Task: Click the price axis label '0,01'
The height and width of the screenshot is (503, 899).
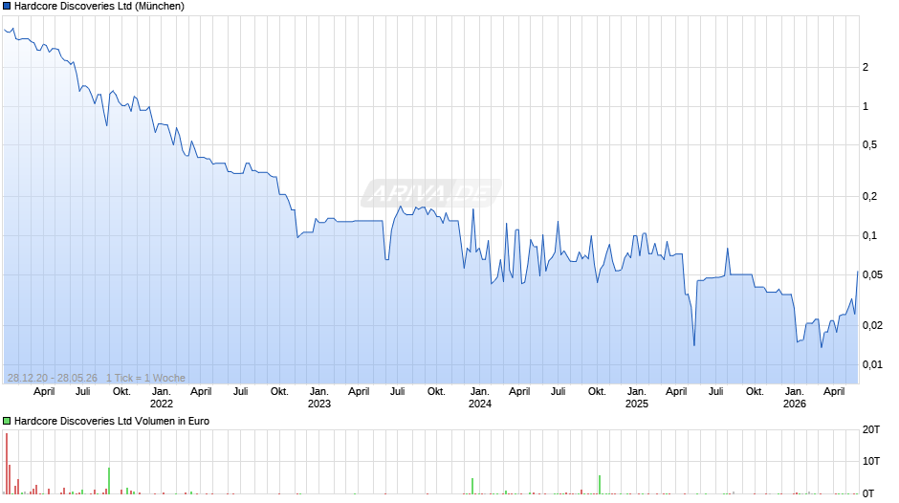Action: [872, 364]
